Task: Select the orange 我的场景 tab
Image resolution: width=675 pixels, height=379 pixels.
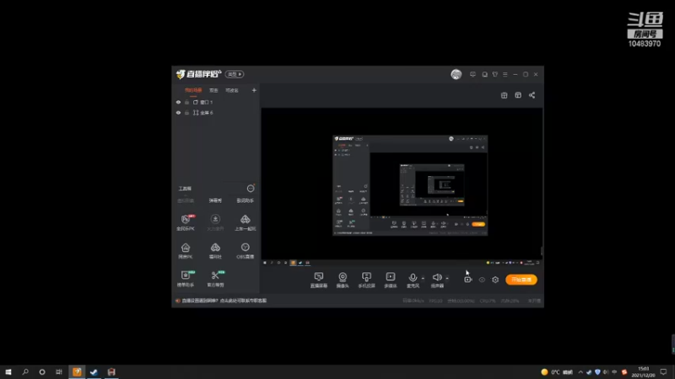Action: pos(193,90)
